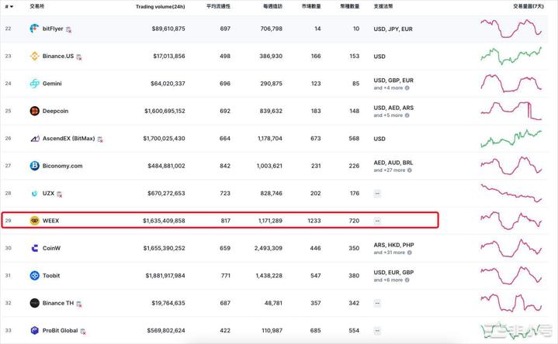Click the WEEX exchange logo
The height and width of the screenshot is (344, 558).
click(34, 221)
